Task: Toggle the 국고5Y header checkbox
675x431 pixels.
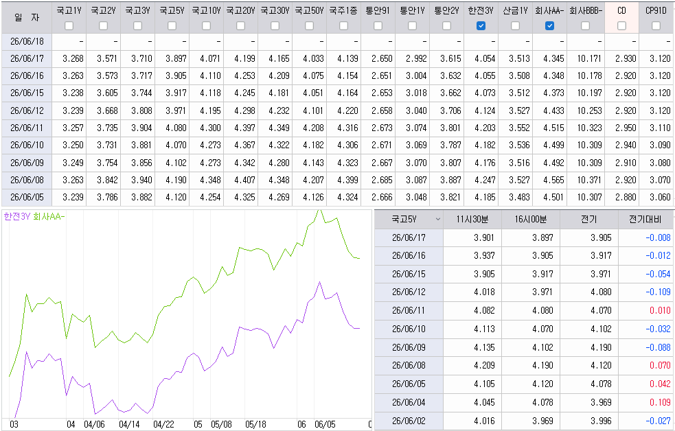Action: point(172,26)
